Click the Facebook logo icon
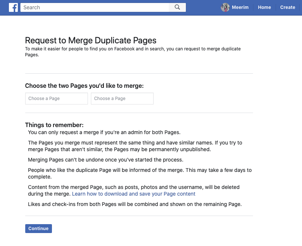Image resolution: width=302 pixels, height=246 pixels. (13, 7)
